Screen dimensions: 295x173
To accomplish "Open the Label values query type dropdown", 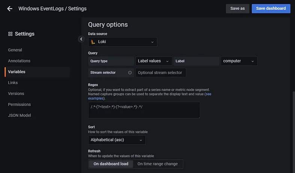I will pyautogui.click(x=154, y=61).
